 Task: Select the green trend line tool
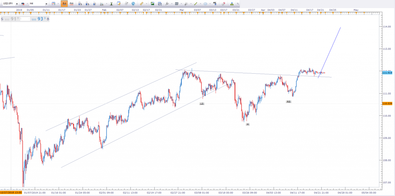[x=195, y=4]
